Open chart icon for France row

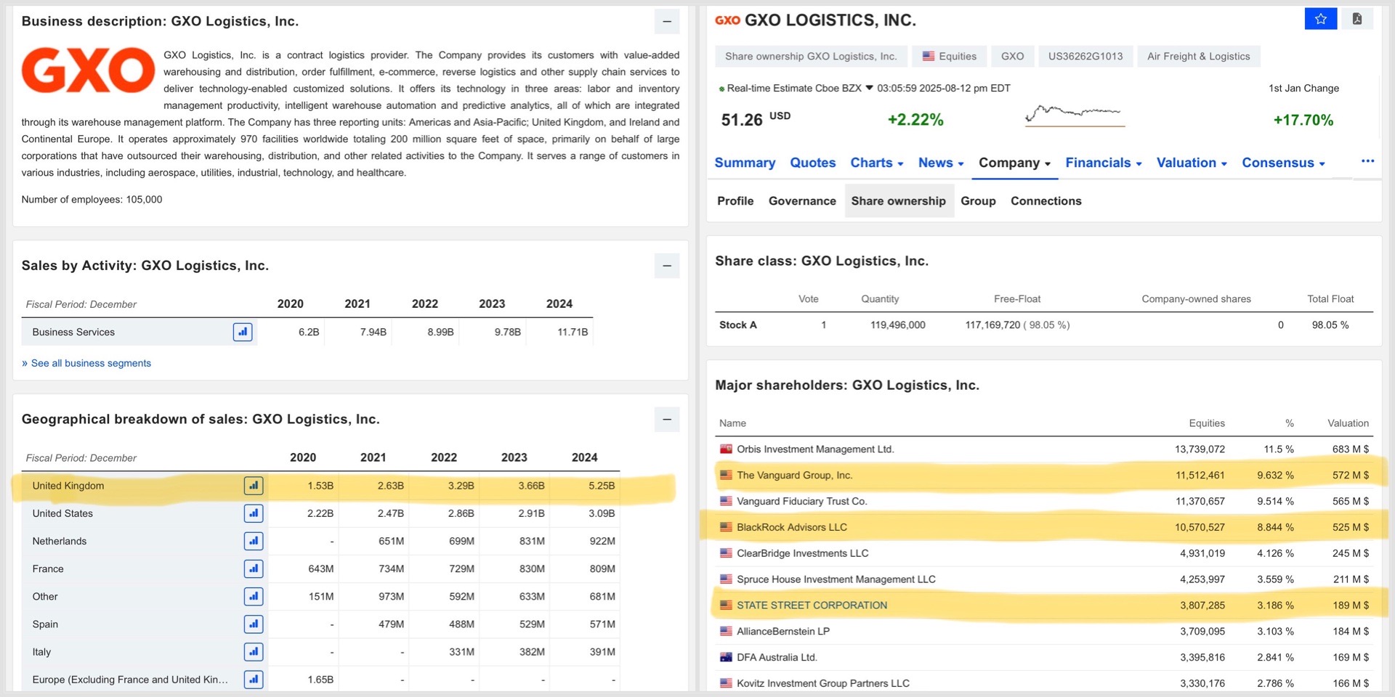click(x=254, y=568)
